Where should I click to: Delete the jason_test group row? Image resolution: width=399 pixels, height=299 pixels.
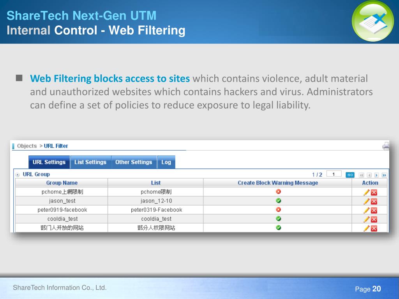374,202
